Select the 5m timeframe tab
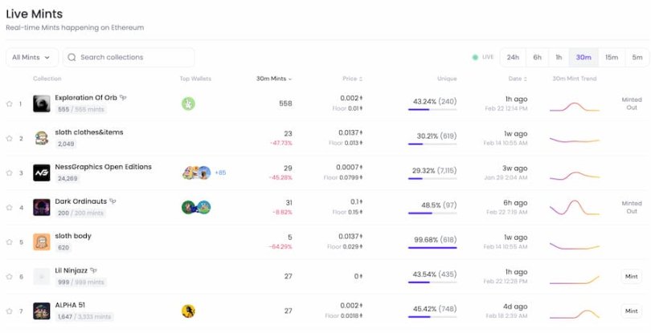 click(637, 58)
